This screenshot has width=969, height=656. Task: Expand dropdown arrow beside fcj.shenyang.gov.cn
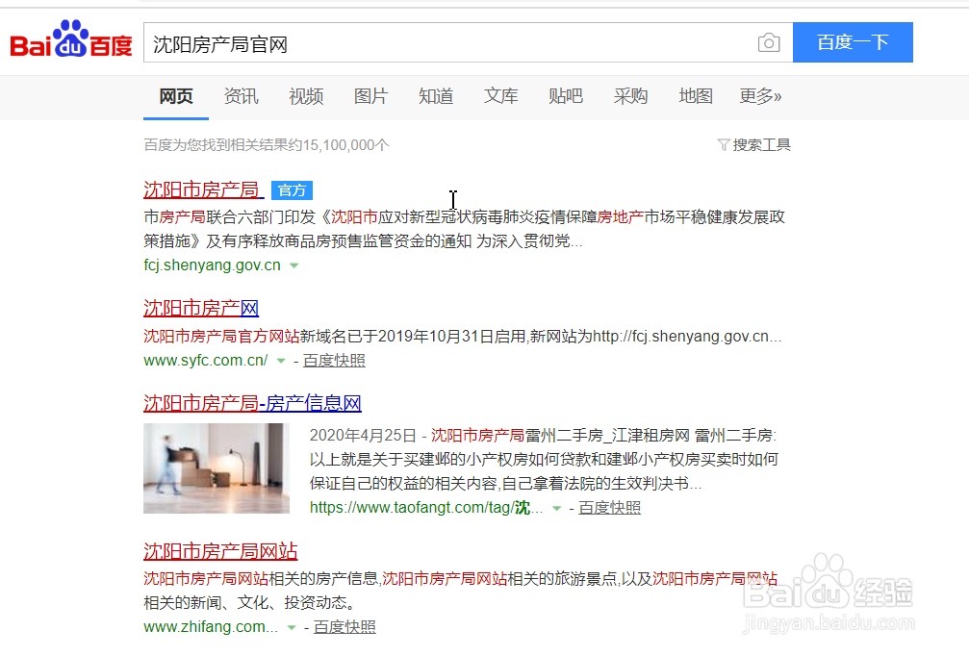(294, 265)
